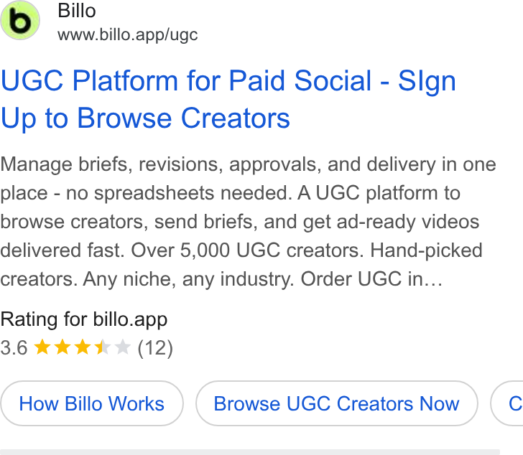The width and height of the screenshot is (523, 455).
Task: Click the Up to Browse Creators title line
Action: 145,118
